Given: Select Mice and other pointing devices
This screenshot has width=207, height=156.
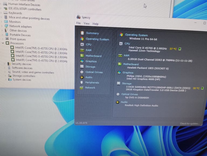Looking at the screenshot, I should [x=29, y=18].
